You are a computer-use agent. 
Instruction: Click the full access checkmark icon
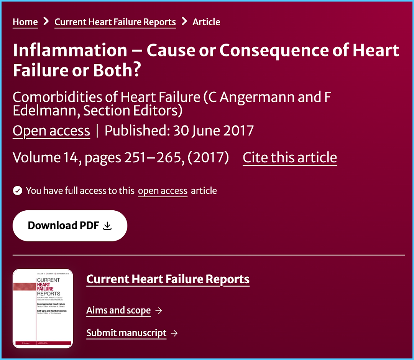[x=18, y=191]
